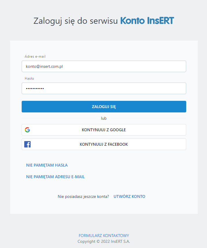
Task: Click the Google logo icon
Action: click(x=27, y=130)
